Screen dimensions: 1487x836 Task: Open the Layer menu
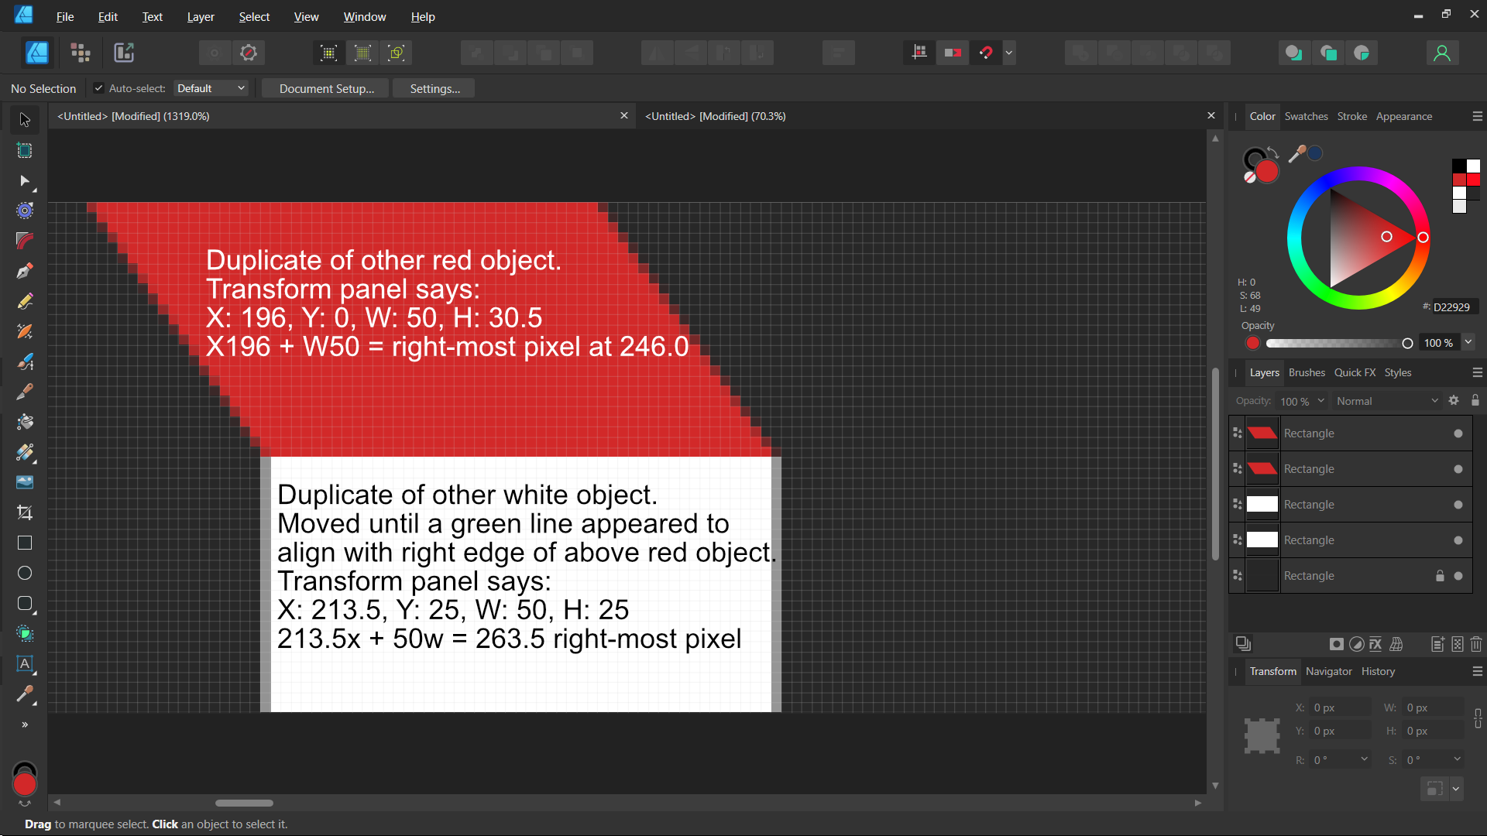click(201, 16)
